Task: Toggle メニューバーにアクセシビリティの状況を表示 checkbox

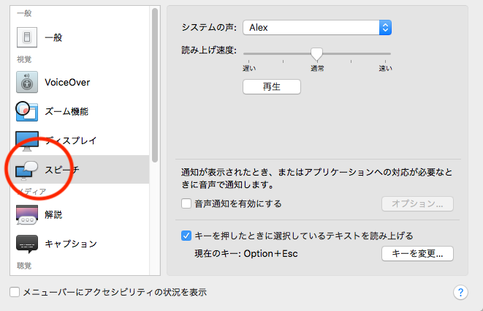Action: (x=15, y=292)
